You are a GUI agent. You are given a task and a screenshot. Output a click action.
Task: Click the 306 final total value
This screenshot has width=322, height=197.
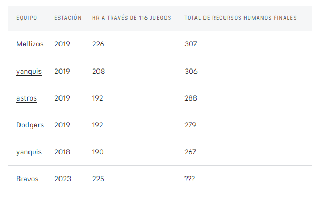[x=191, y=72]
